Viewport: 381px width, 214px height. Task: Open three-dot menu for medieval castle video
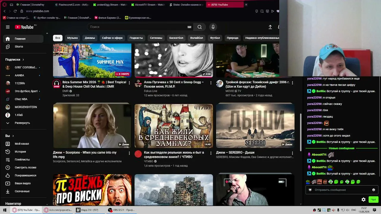(211, 153)
